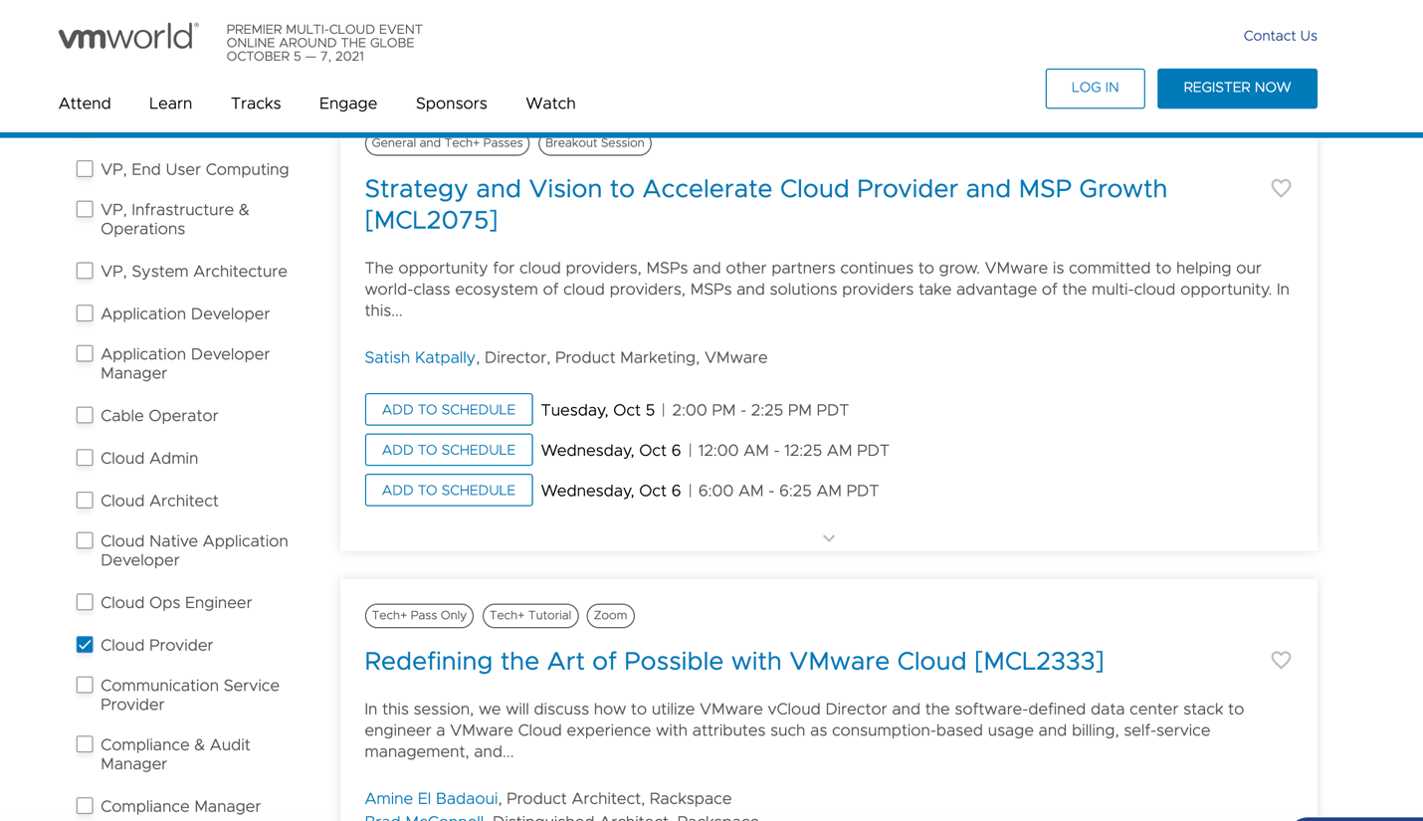
Task: Open the Redefining the Art of Possible session
Action: click(734, 662)
